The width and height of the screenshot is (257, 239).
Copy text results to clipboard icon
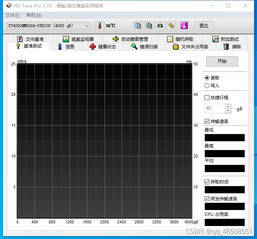point(138,26)
